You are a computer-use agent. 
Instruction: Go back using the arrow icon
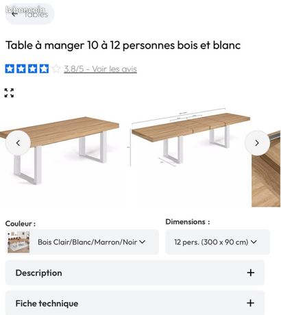tap(14, 14)
